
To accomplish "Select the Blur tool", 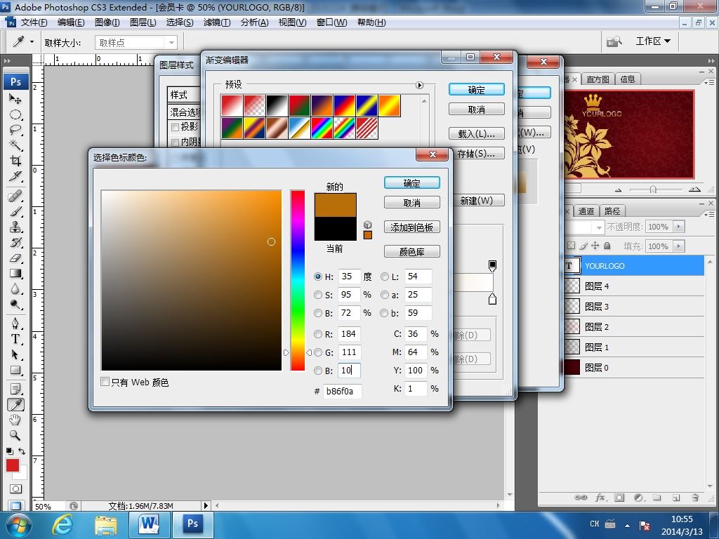I will 15,288.
